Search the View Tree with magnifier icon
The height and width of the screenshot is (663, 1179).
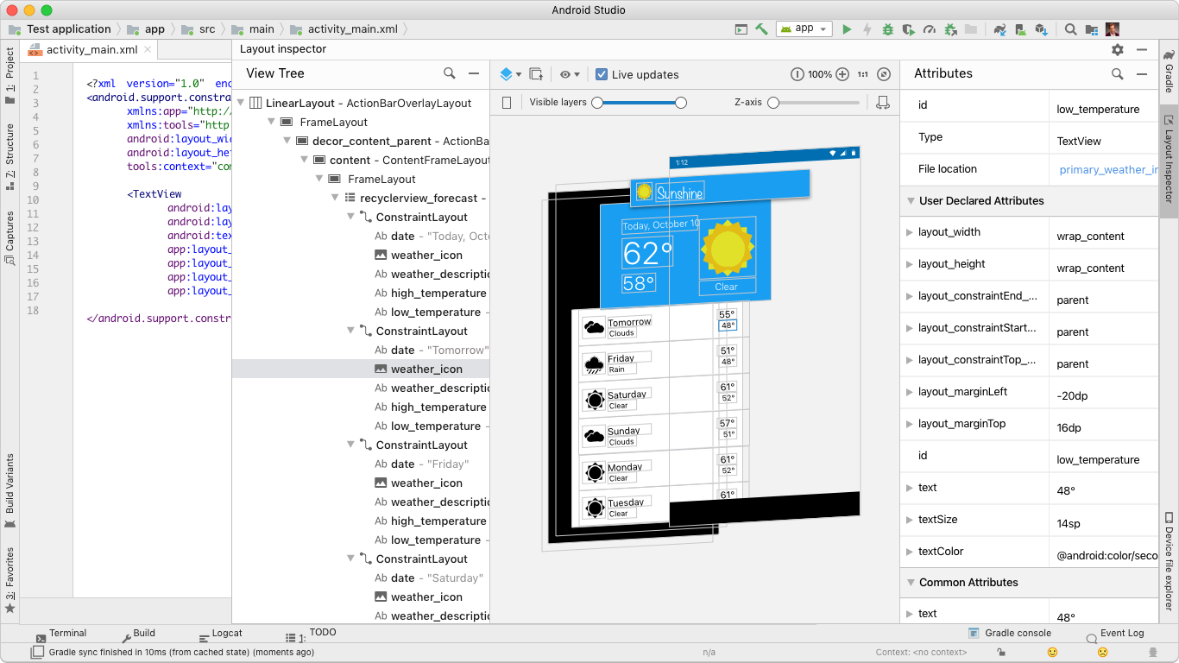(450, 74)
